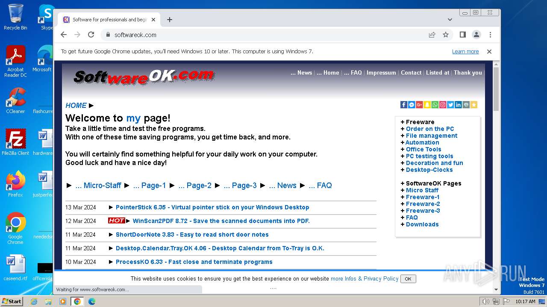Open the caseend.rtf desktop file
This screenshot has height=307, width=547.
(x=15, y=268)
